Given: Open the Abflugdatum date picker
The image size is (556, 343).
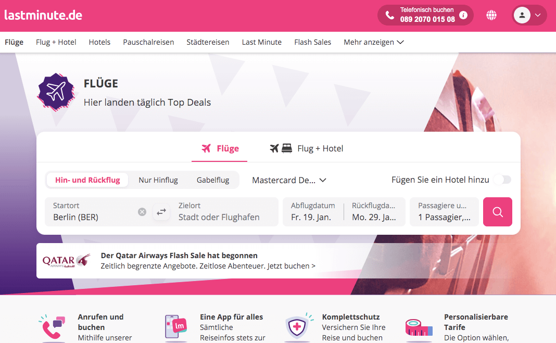Looking at the screenshot, I should [313, 212].
